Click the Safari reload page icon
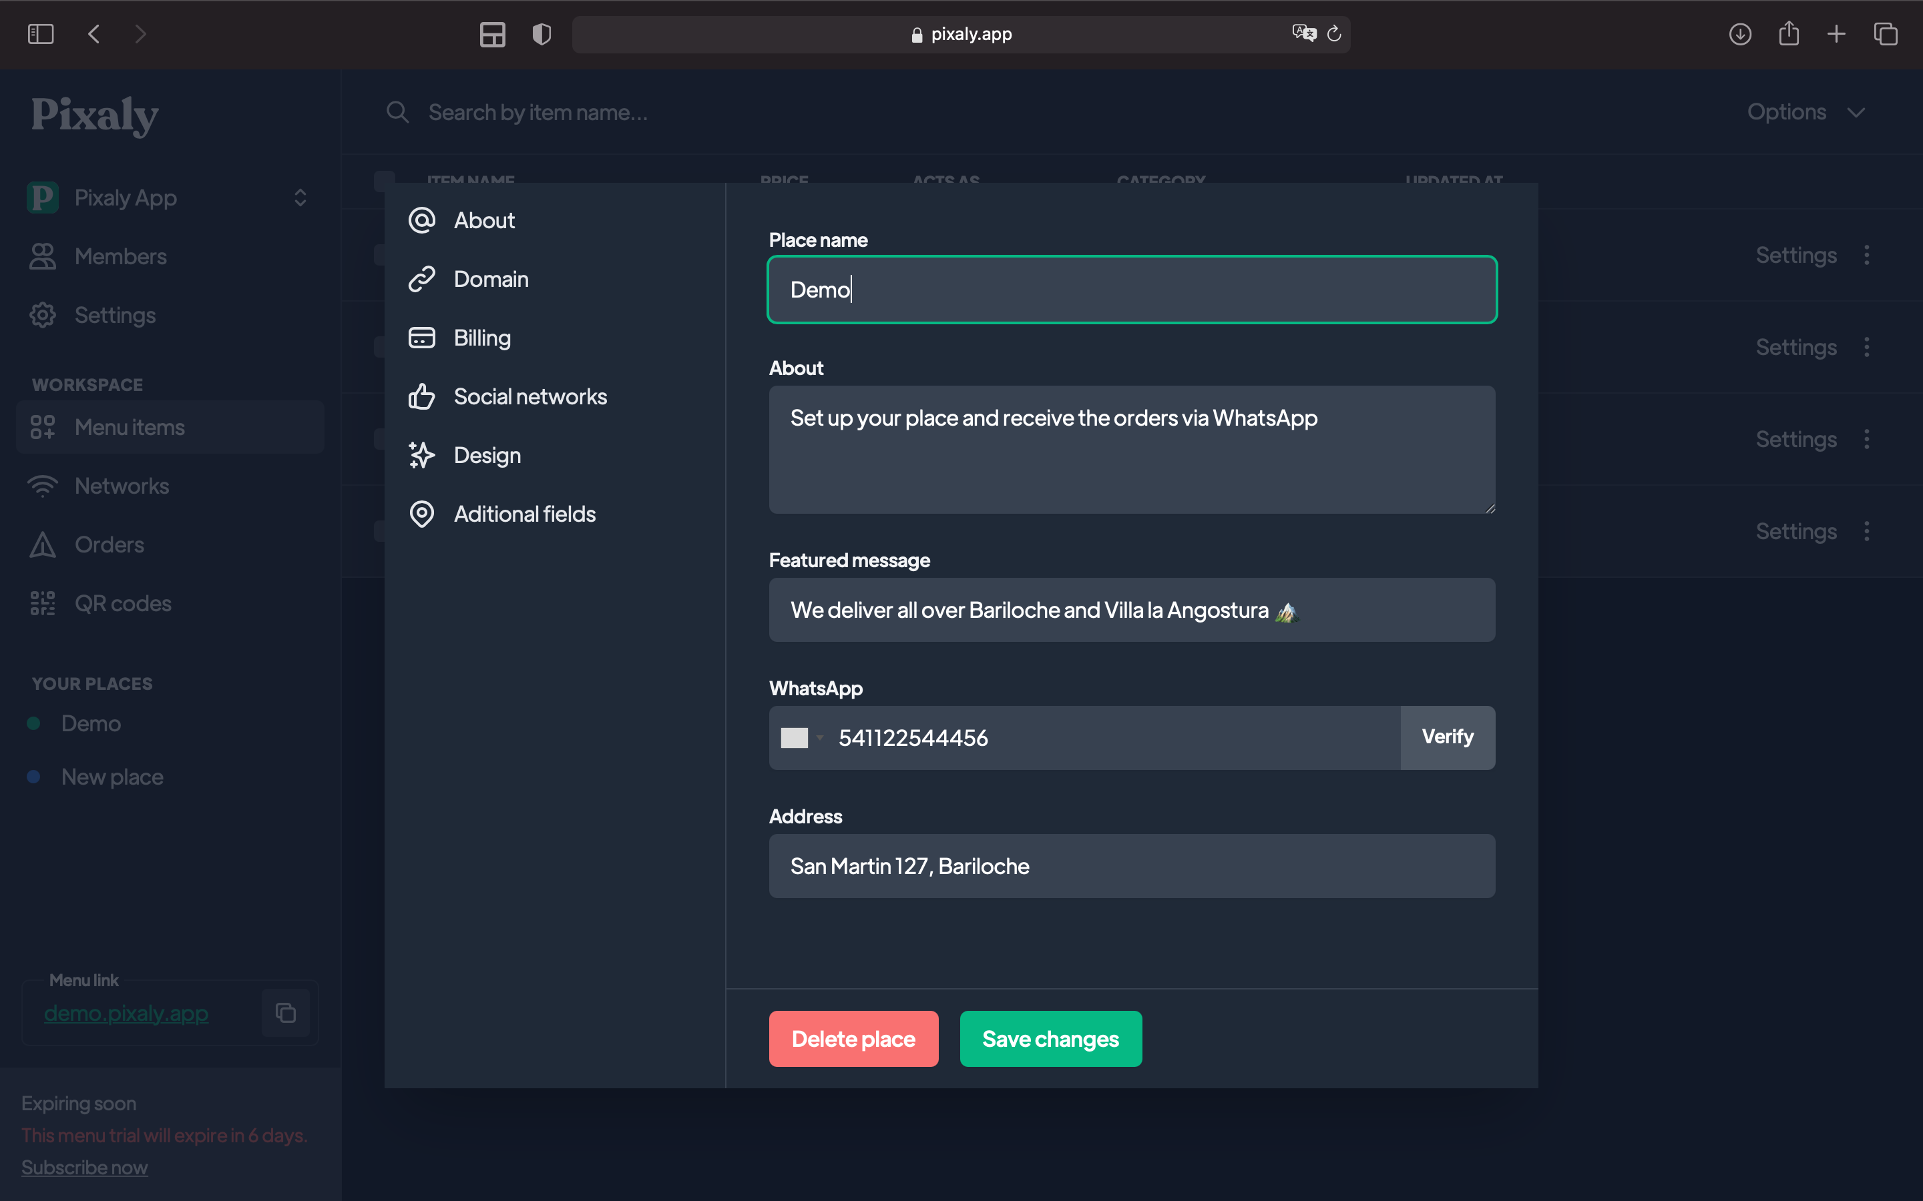Viewport: 1923px width, 1201px height. [1334, 34]
